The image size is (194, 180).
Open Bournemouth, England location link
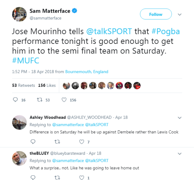point(87,72)
